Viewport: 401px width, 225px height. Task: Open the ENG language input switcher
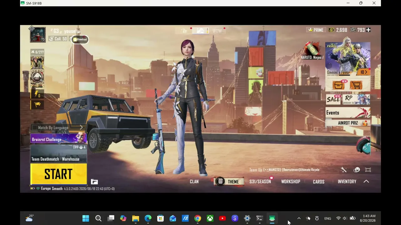point(328,218)
